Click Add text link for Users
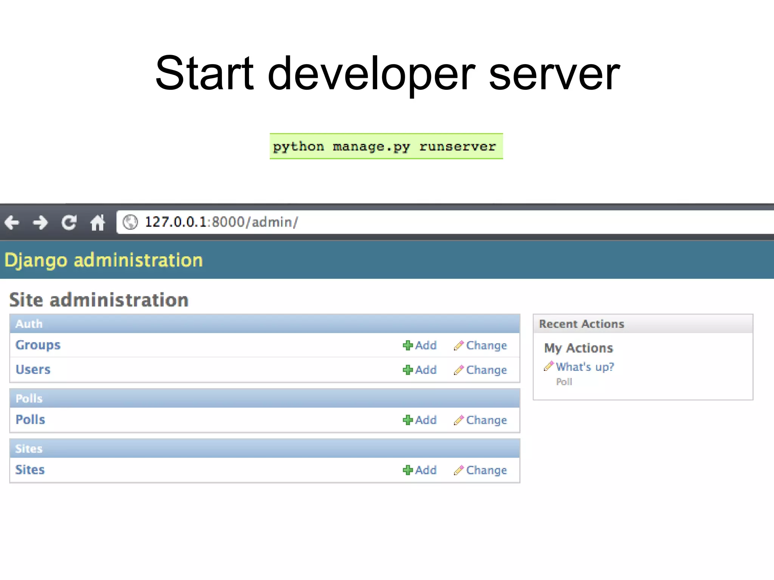Viewport: 774px width, 580px height. point(426,370)
